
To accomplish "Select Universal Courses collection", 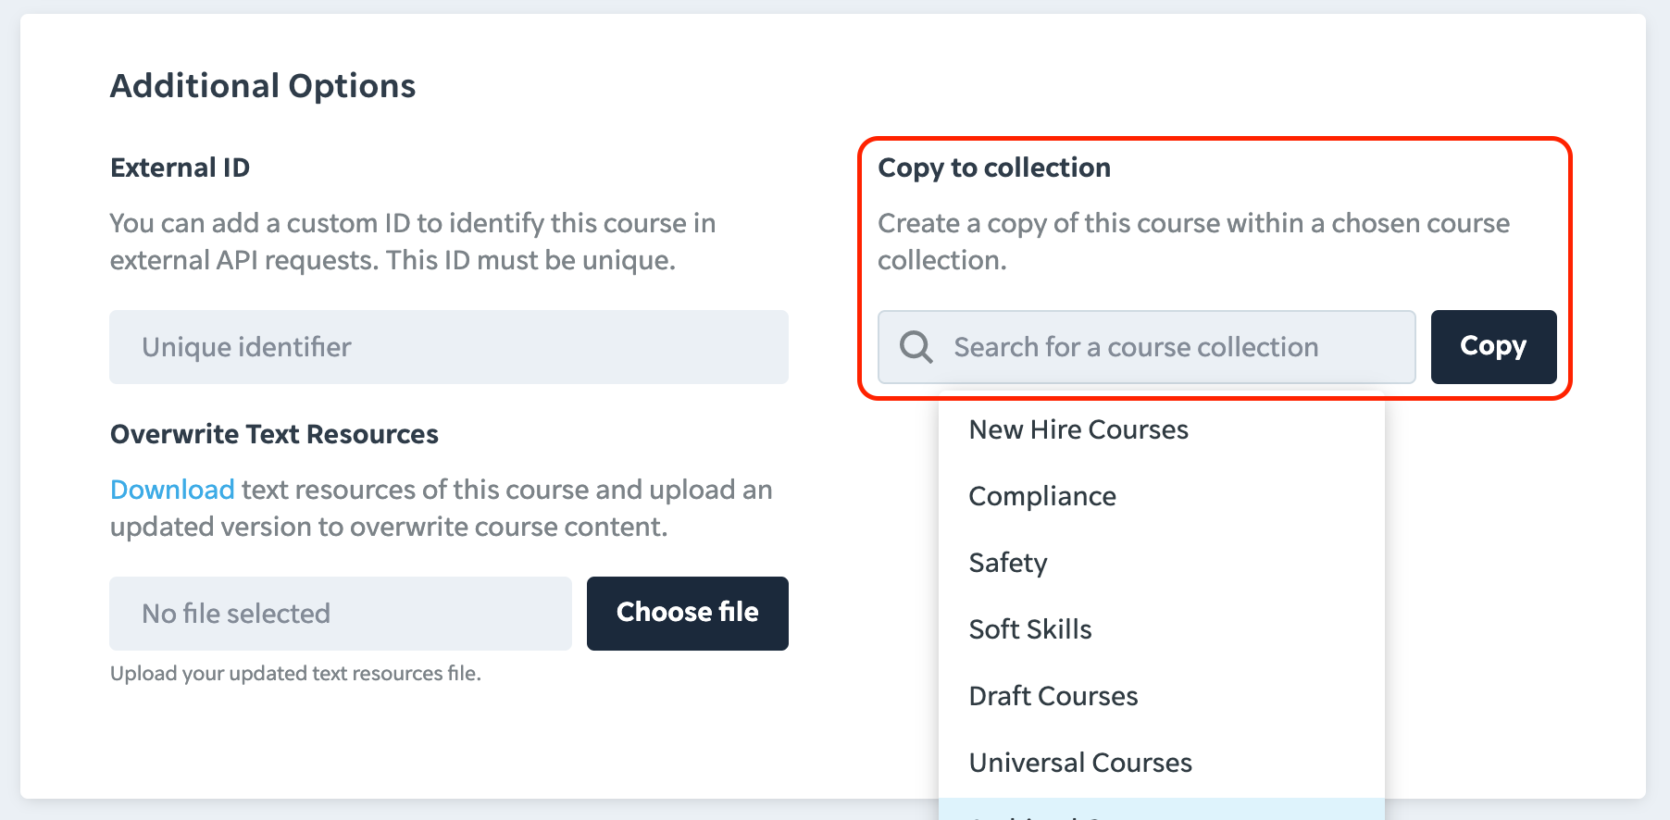I will [x=1162, y=763].
